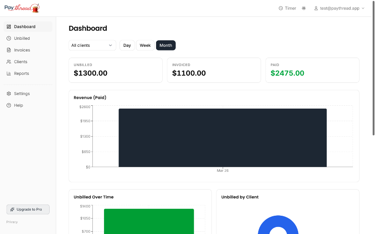This screenshot has width=375, height=234.
Task: Select the Month period button
Action: 166,45
